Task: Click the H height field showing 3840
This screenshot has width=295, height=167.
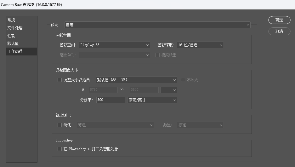Action: pyautogui.click(x=144, y=90)
